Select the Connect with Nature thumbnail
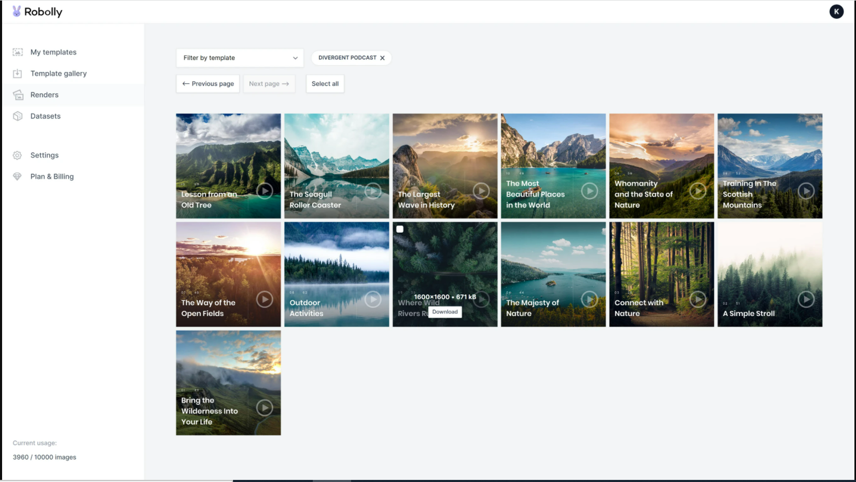Image resolution: width=856 pixels, height=482 pixels. pos(661,274)
